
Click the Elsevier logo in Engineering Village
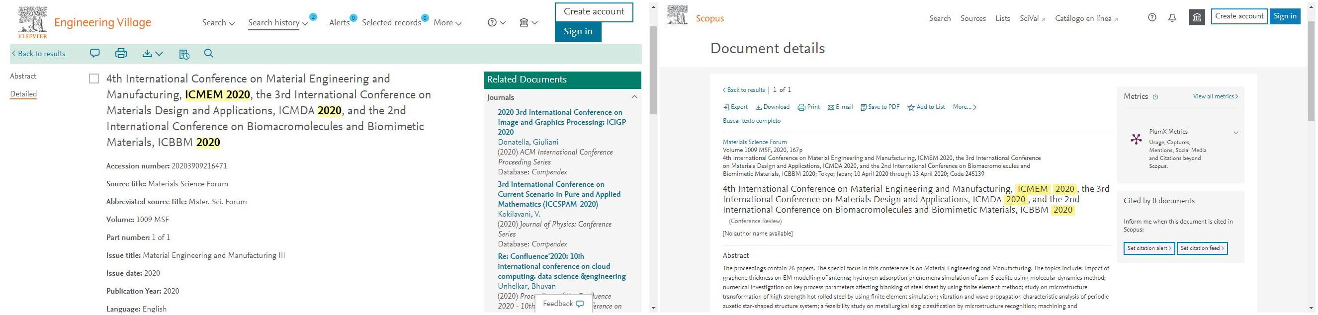click(33, 22)
